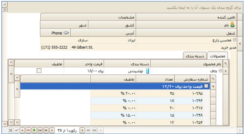Switch to the دسته بندی tab
Viewport: 244px width, 134px height.
click(x=195, y=56)
